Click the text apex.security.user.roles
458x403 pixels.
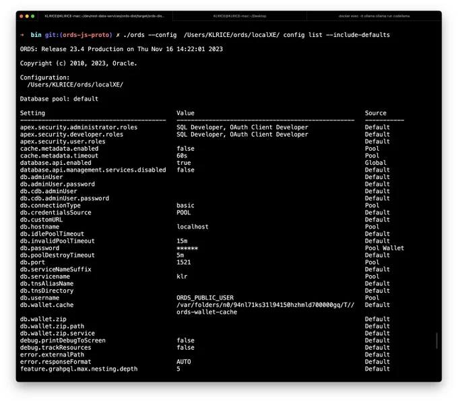click(63, 141)
